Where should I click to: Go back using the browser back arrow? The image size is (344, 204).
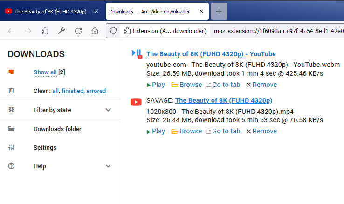[x=11, y=31]
